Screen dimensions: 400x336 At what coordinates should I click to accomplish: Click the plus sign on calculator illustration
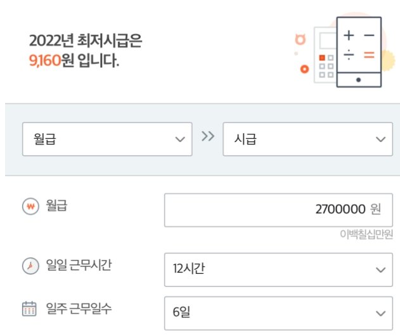349,36
